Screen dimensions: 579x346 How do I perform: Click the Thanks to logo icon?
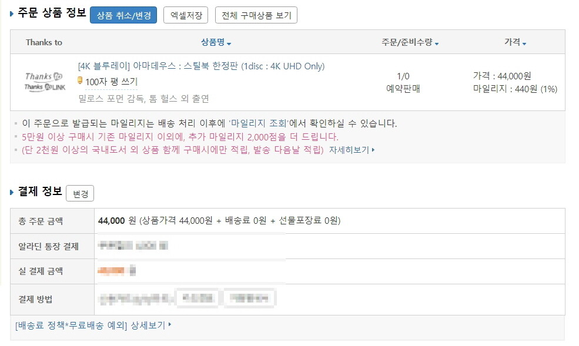click(x=43, y=76)
